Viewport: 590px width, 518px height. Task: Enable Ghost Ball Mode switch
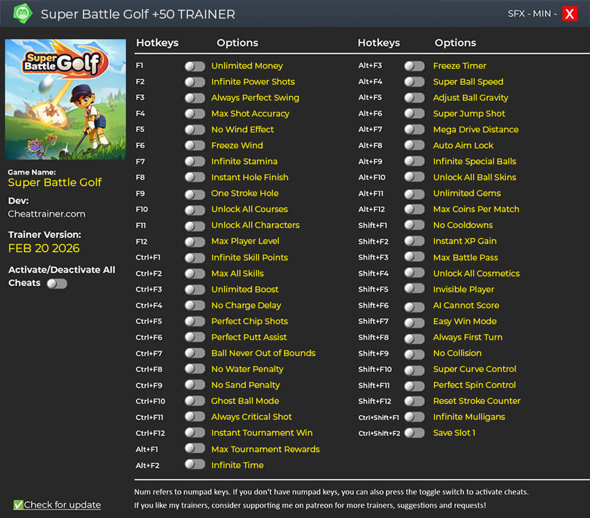[x=194, y=401]
